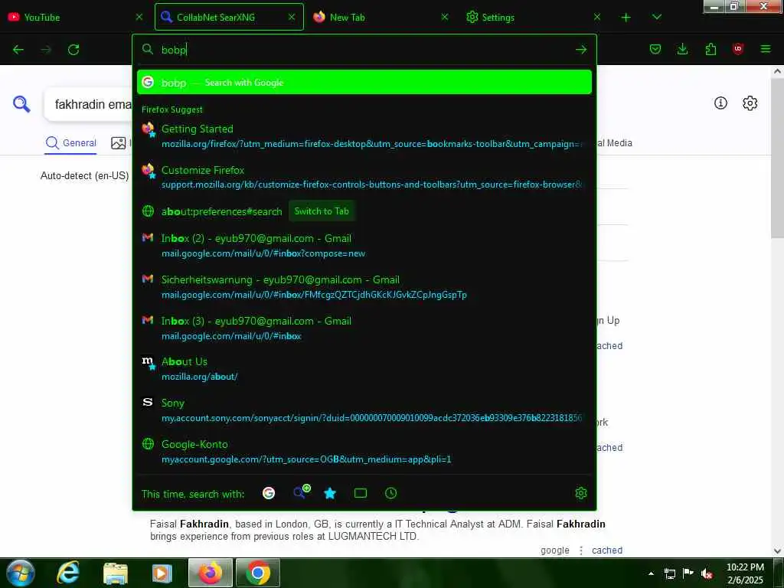
Task: Search this time with Google icon
Action: (x=269, y=494)
